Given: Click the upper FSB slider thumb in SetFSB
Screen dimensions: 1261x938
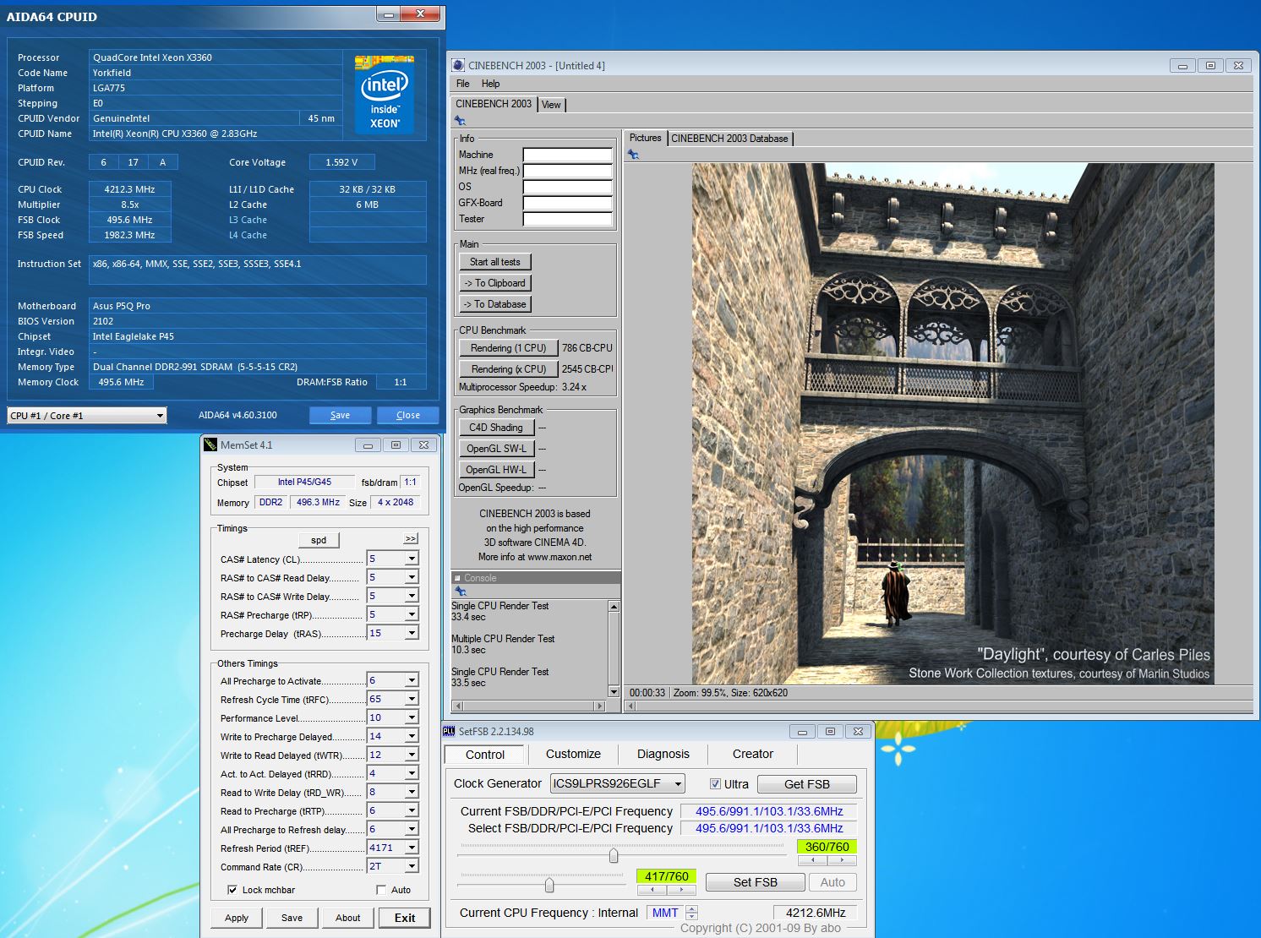Looking at the screenshot, I should click(614, 855).
